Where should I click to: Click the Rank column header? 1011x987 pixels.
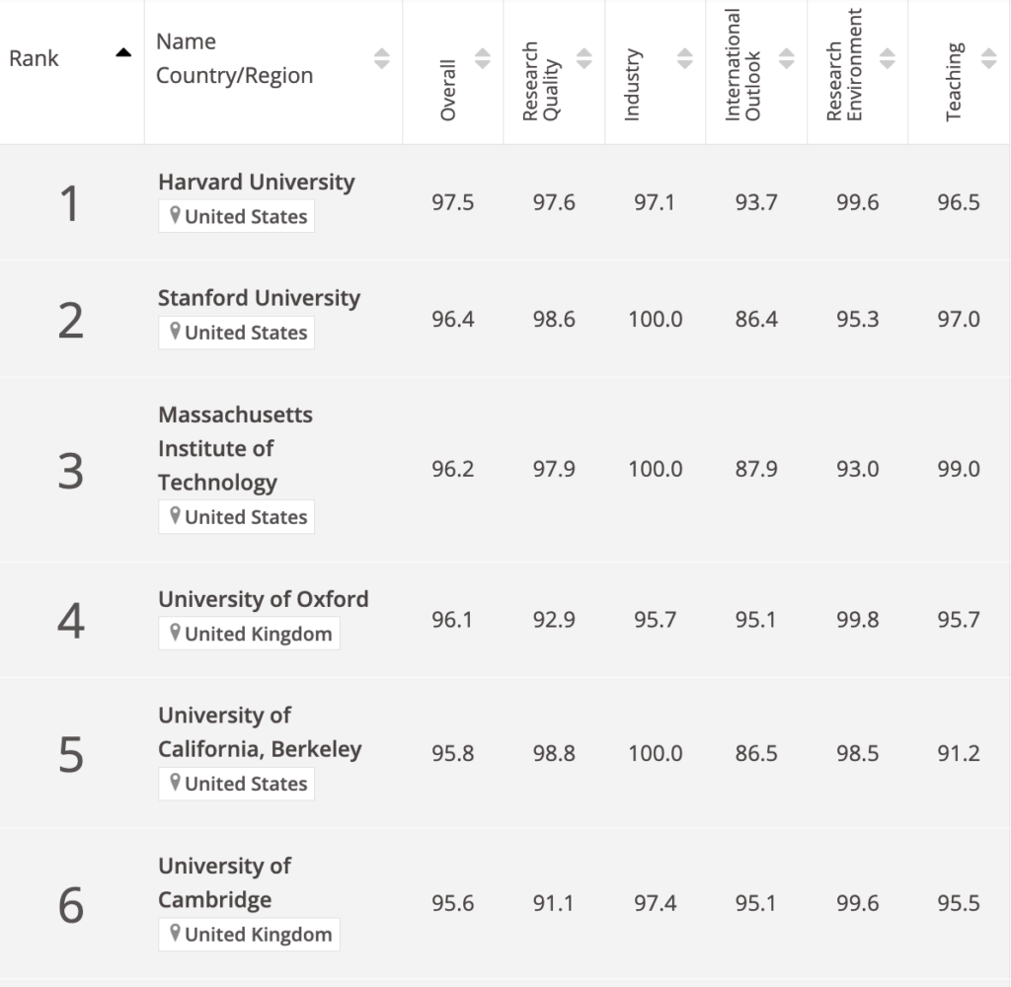34,57
